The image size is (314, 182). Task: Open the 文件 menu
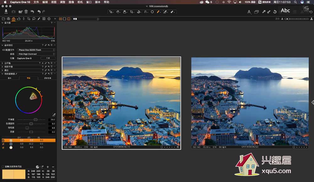pos(36,2)
